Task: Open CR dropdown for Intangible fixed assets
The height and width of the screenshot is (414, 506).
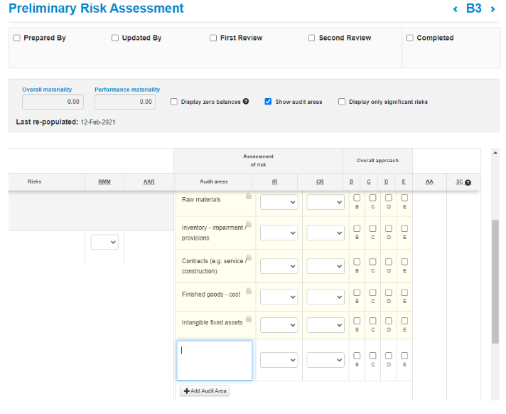Action: [x=325, y=325]
